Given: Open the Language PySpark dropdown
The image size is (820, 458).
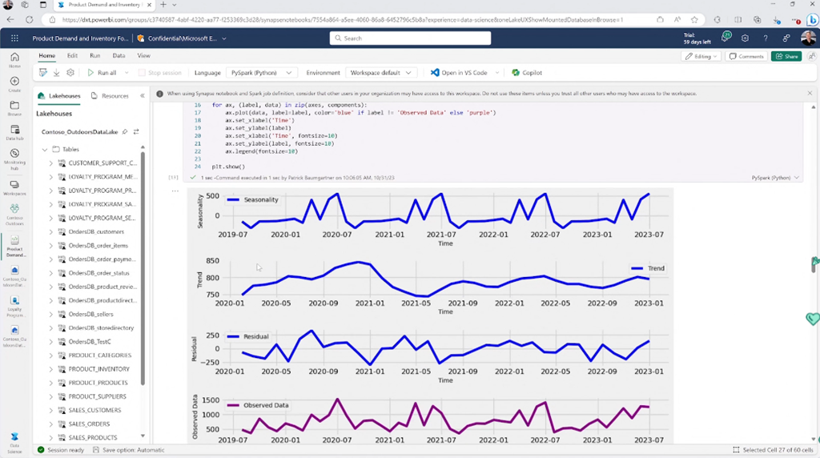Looking at the screenshot, I should [260, 73].
